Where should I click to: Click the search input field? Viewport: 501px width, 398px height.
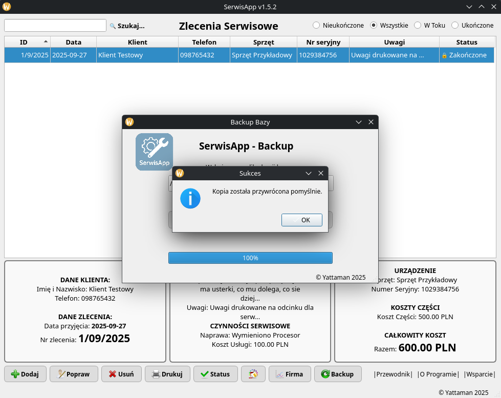(55, 26)
